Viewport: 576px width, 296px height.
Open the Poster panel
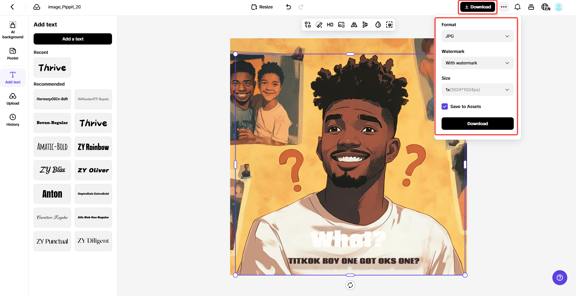13,54
